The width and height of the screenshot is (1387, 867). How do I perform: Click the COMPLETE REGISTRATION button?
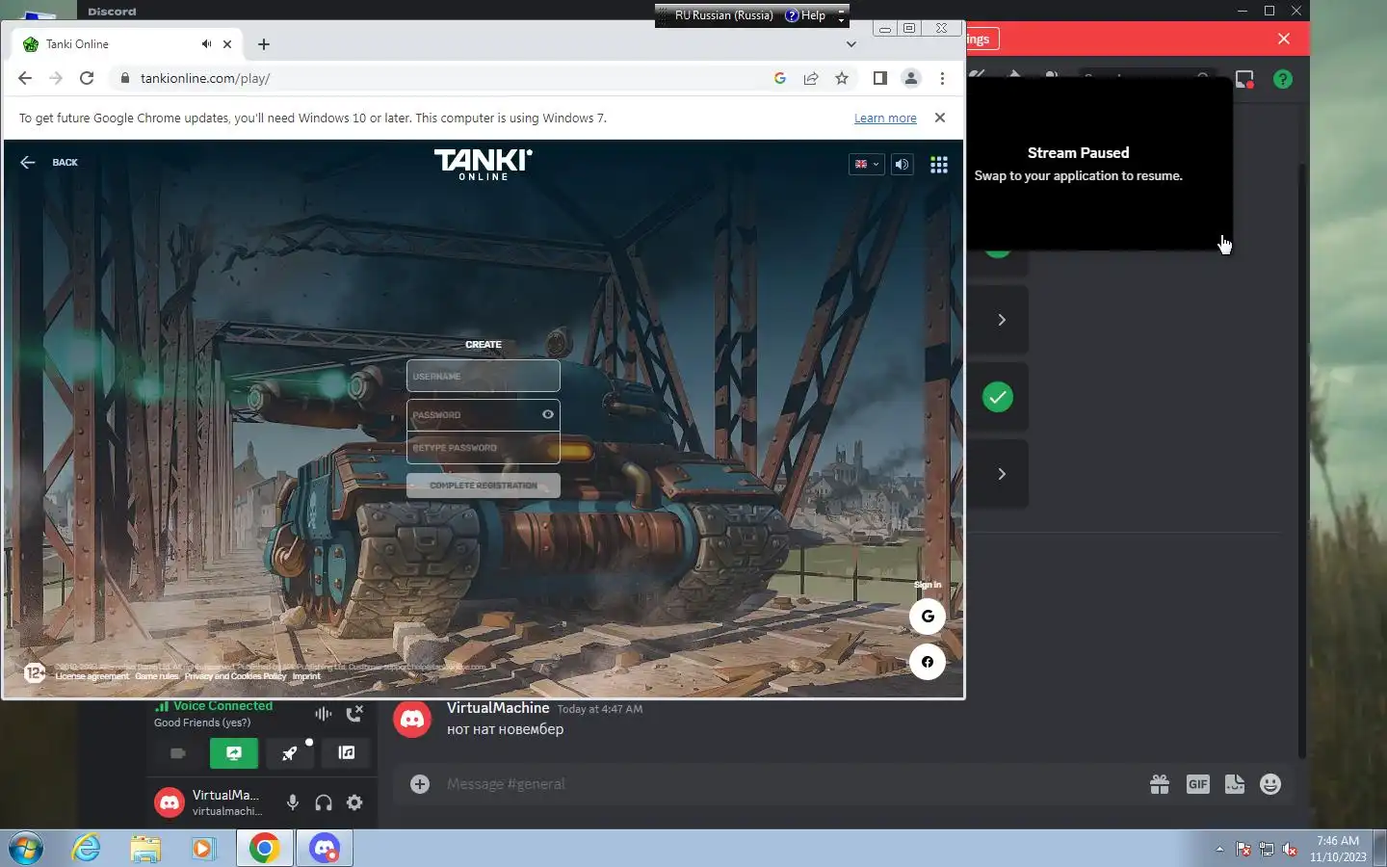(x=484, y=486)
